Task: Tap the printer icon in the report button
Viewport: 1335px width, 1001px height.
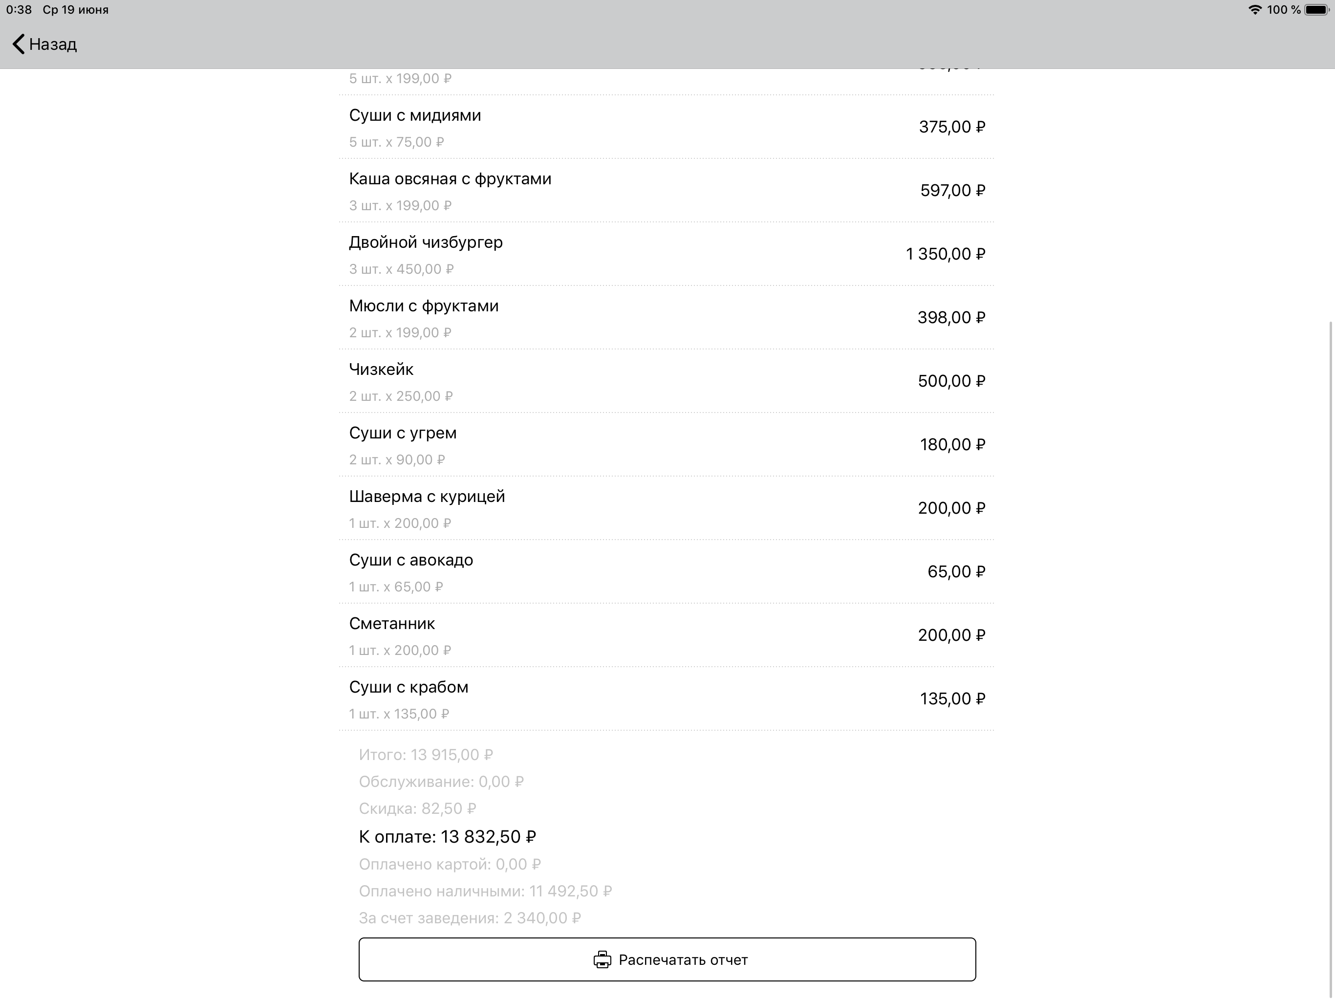Action: (603, 959)
